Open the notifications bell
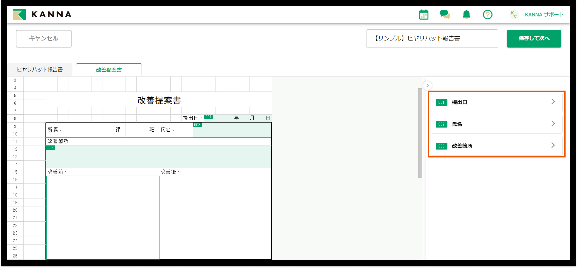 [x=466, y=14]
